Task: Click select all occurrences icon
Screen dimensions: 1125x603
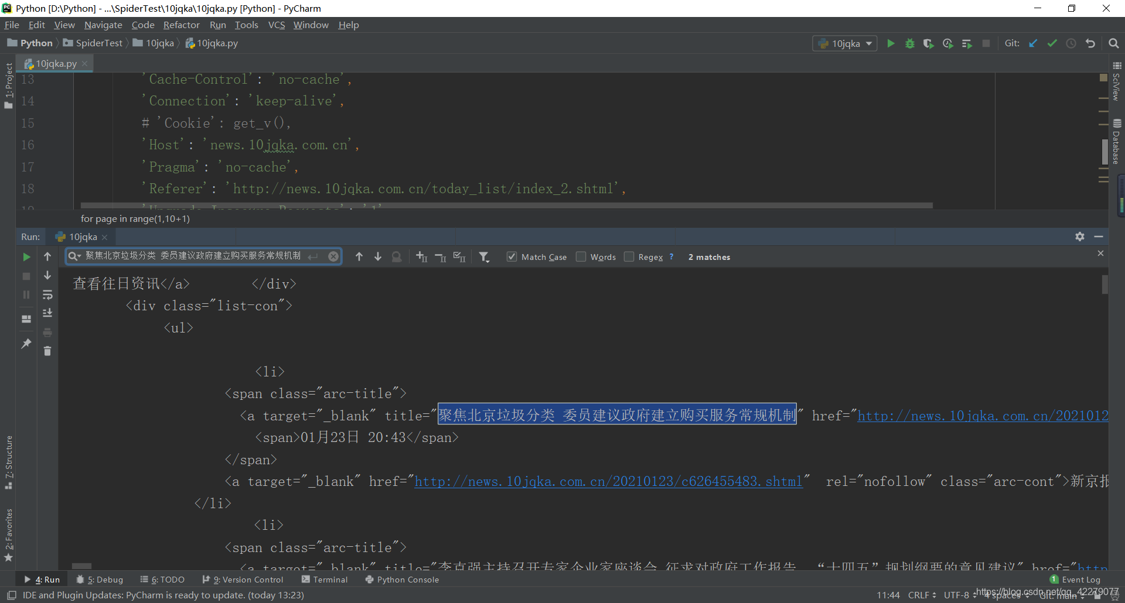Action: pyautogui.click(x=459, y=256)
